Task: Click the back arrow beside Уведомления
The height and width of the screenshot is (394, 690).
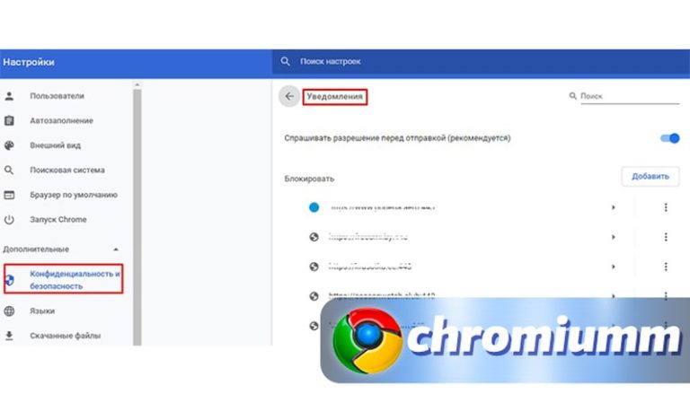Action: pyautogui.click(x=289, y=96)
